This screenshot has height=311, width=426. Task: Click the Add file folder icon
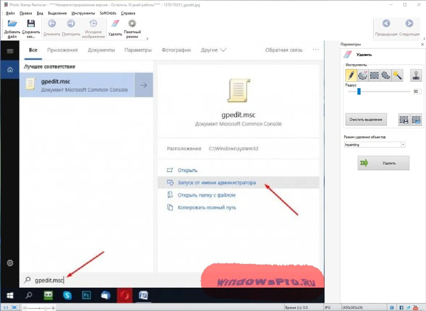pyautogui.click(x=12, y=24)
